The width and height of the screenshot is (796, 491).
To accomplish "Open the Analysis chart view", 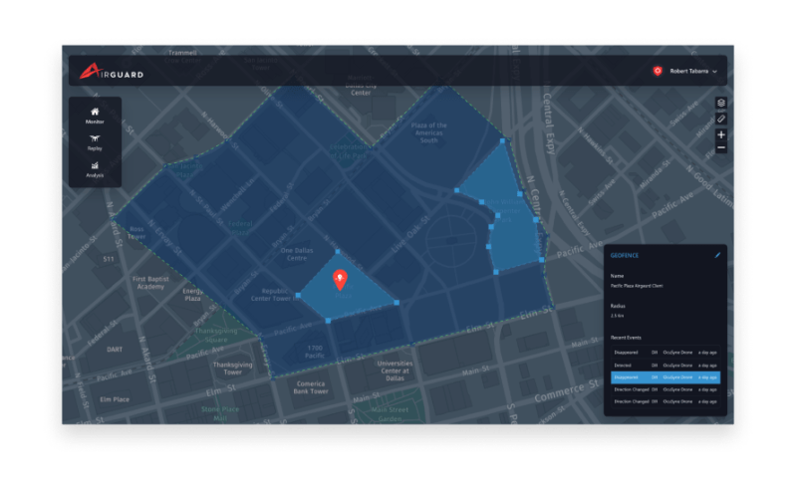I will [95, 169].
